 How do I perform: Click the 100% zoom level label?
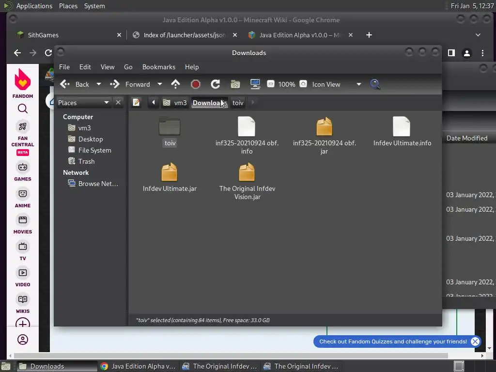coord(287,84)
